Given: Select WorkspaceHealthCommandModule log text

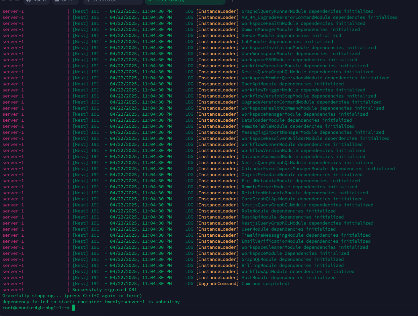Looking at the screenshot, I should tap(313, 108).
